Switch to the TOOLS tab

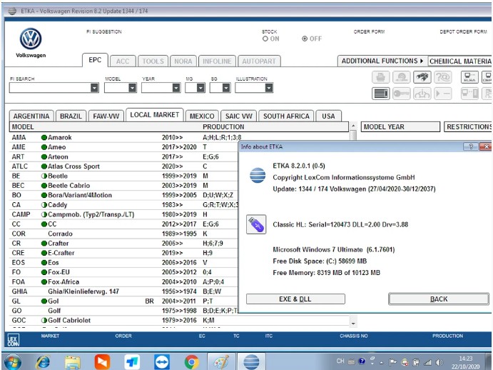153,61
